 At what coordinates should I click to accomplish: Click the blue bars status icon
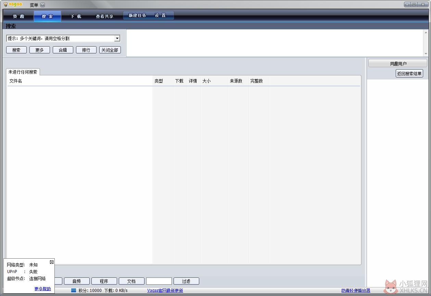[x=74, y=291]
